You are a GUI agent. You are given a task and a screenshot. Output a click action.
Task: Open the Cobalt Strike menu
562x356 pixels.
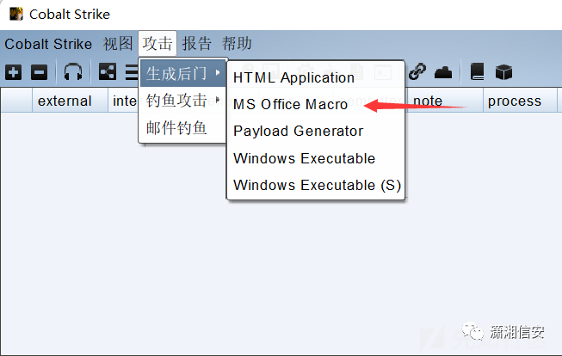(48, 44)
